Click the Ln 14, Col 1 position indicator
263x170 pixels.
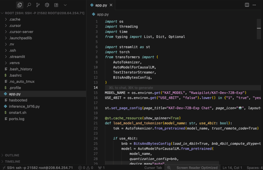pyautogui.click(x=232, y=168)
